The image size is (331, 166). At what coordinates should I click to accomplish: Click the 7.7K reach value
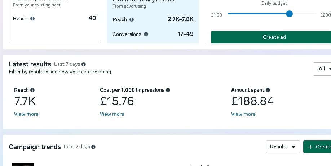(x=25, y=101)
